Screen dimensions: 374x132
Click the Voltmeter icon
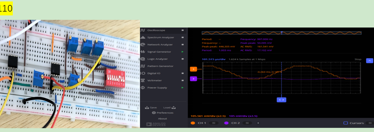[x=143, y=81]
